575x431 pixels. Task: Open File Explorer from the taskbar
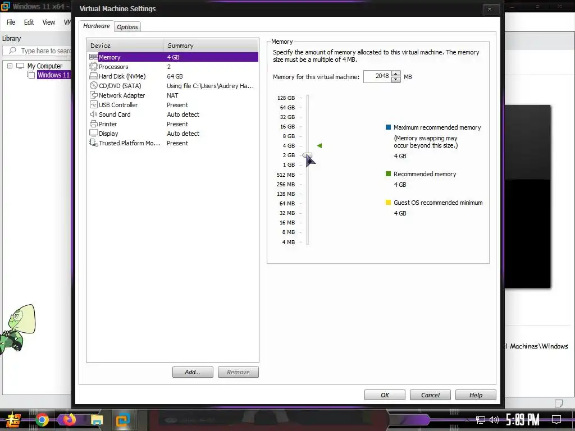[x=97, y=420]
